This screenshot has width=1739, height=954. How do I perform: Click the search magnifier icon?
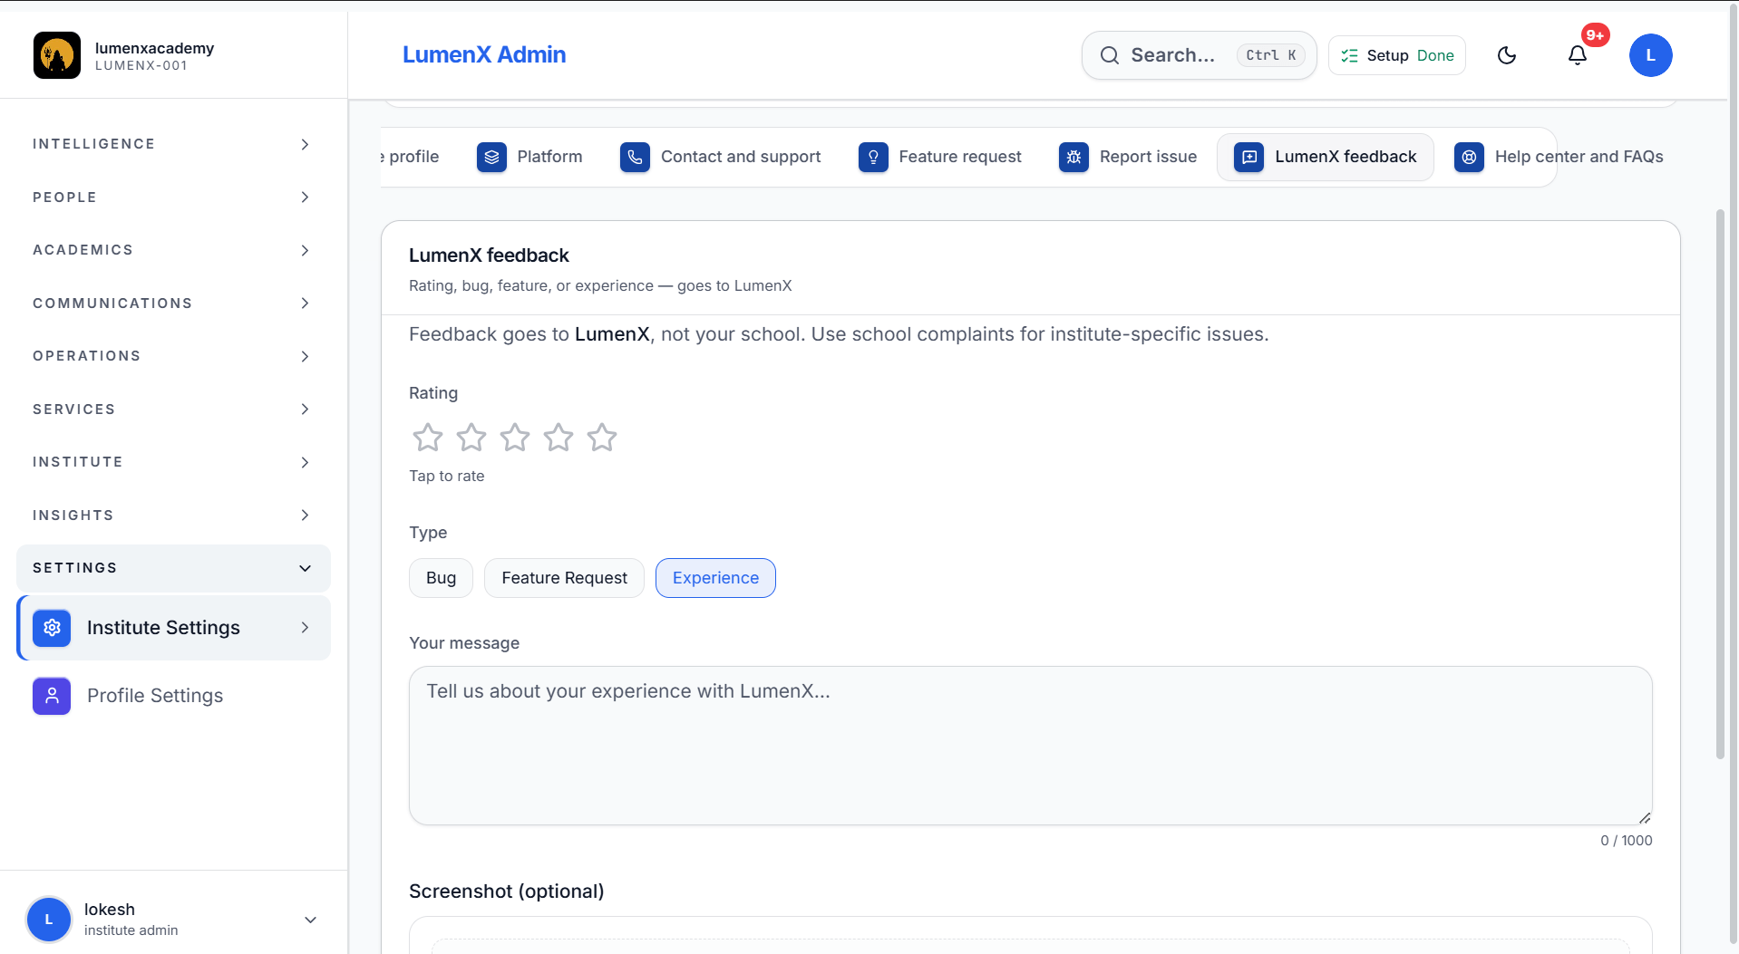[1109, 55]
